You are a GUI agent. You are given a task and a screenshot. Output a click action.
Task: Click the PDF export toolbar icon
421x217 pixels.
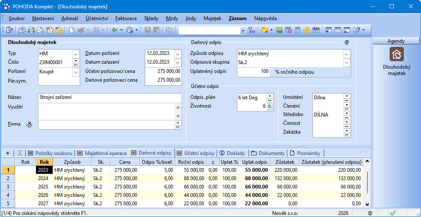pos(50,30)
